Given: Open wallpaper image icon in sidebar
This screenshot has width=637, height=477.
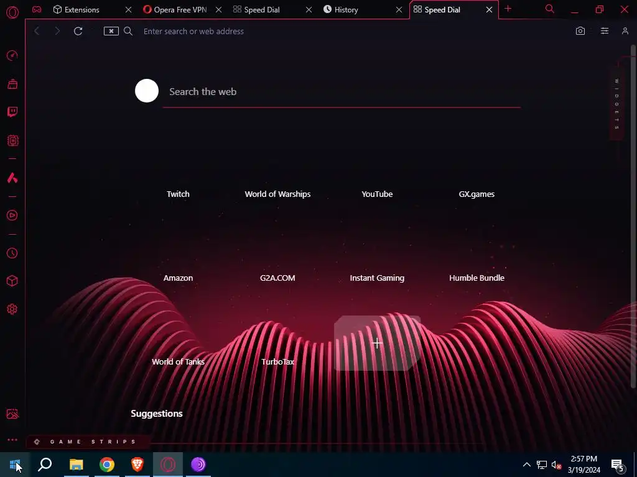Looking at the screenshot, I should coord(12,414).
